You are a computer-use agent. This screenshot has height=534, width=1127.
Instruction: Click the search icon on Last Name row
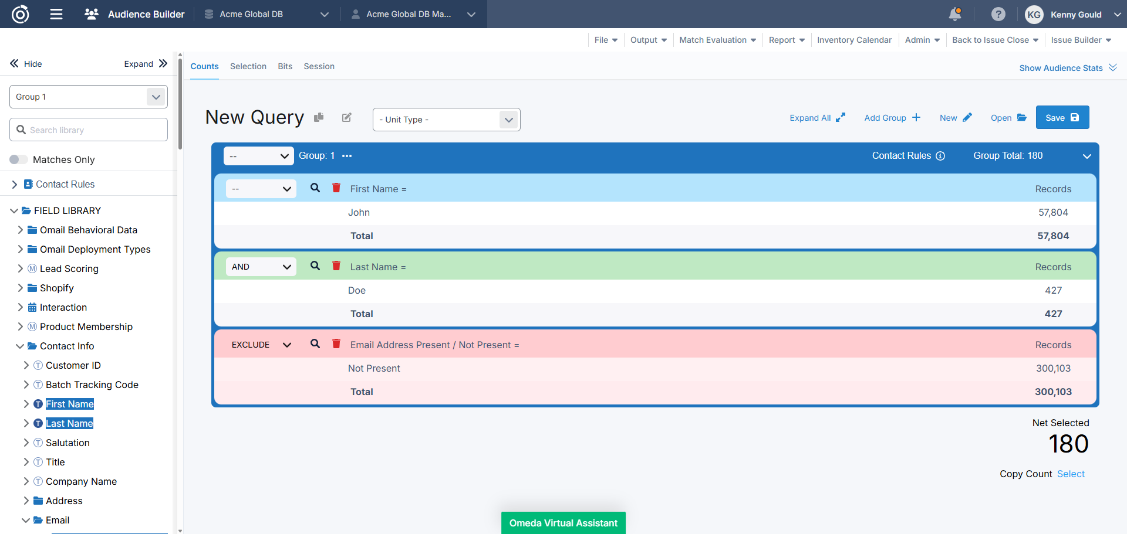click(x=315, y=266)
